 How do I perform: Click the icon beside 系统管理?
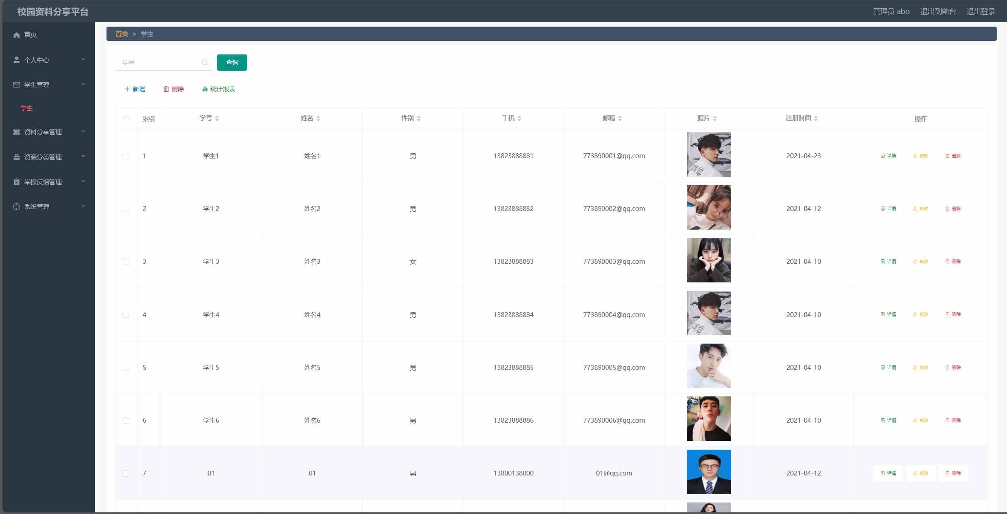pyautogui.click(x=16, y=207)
